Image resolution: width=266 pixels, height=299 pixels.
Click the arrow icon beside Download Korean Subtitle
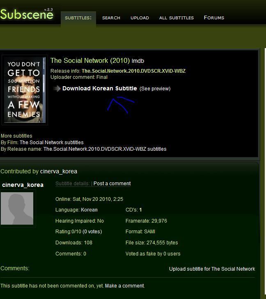pyautogui.click(x=57, y=88)
